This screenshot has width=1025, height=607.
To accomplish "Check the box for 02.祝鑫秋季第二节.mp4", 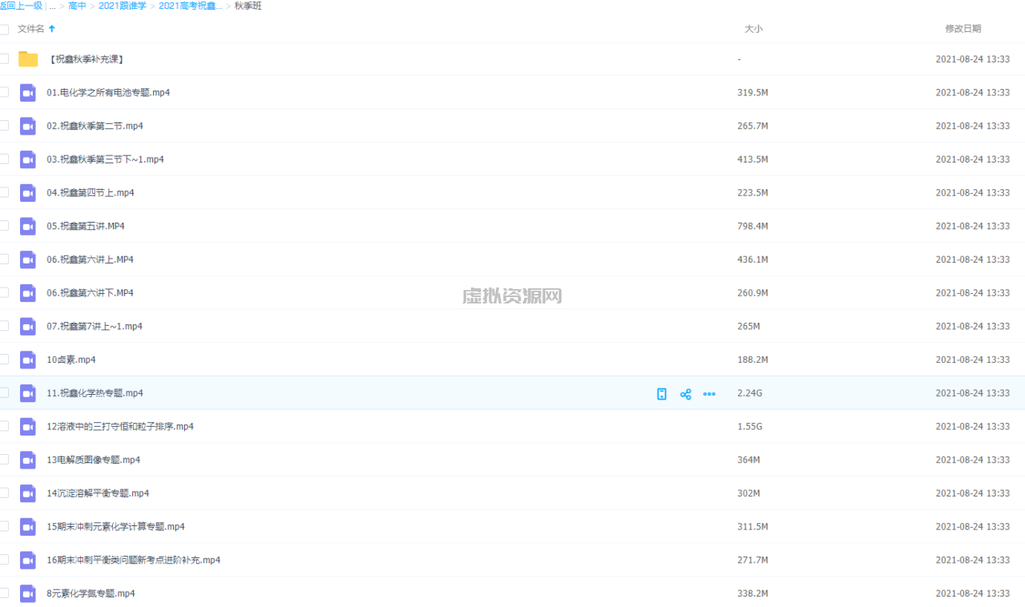I will (x=3, y=126).
